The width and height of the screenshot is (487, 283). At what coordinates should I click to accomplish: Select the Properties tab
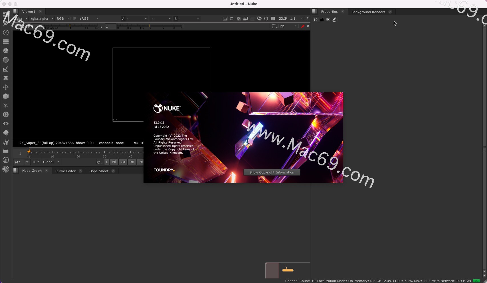tap(329, 12)
